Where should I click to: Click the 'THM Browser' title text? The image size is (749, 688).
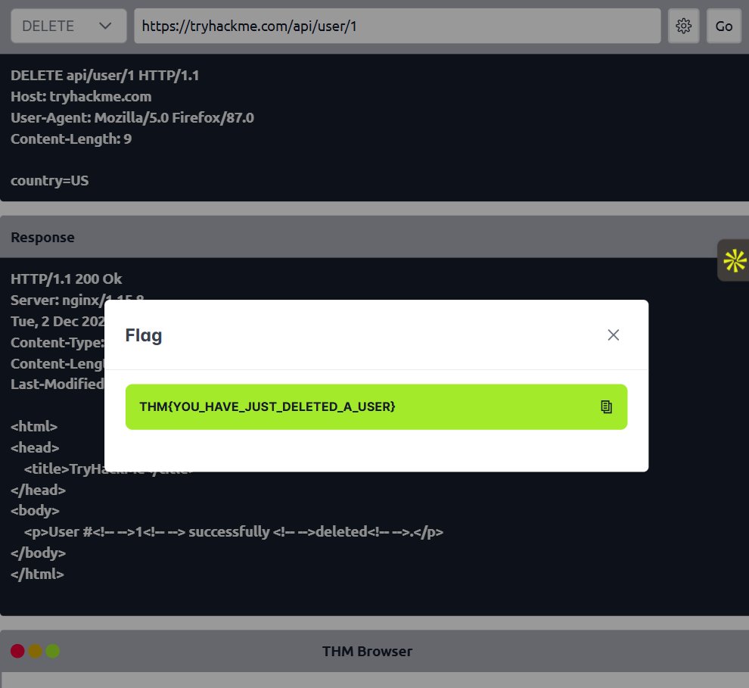(x=367, y=651)
